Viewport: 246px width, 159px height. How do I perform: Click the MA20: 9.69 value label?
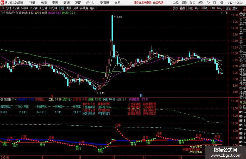coord(55,13)
